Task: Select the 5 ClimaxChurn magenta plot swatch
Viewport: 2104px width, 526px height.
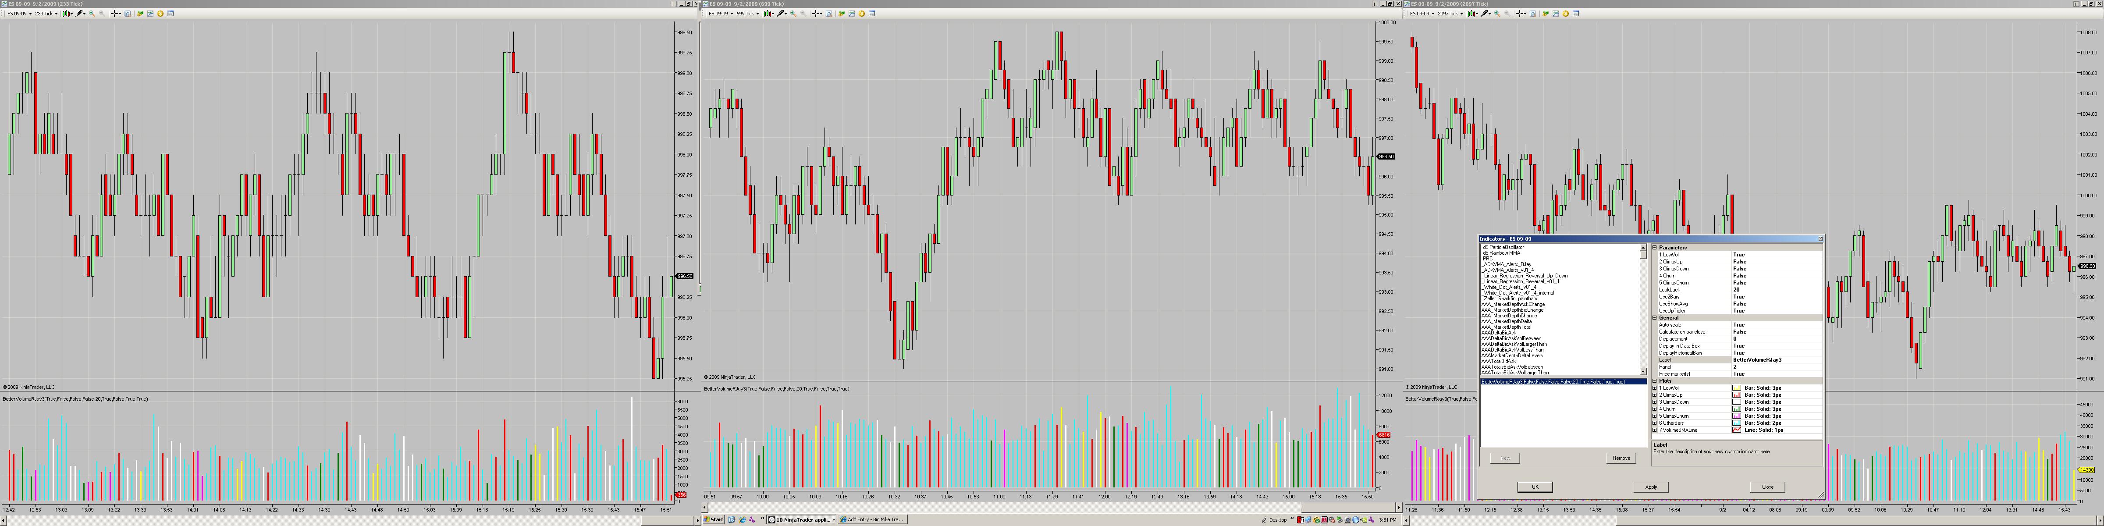Action: pyautogui.click(x=1737, y=416)
